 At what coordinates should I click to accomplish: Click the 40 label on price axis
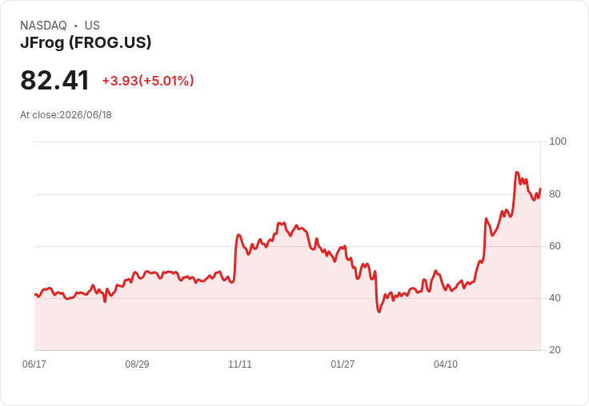pos(555,298)
